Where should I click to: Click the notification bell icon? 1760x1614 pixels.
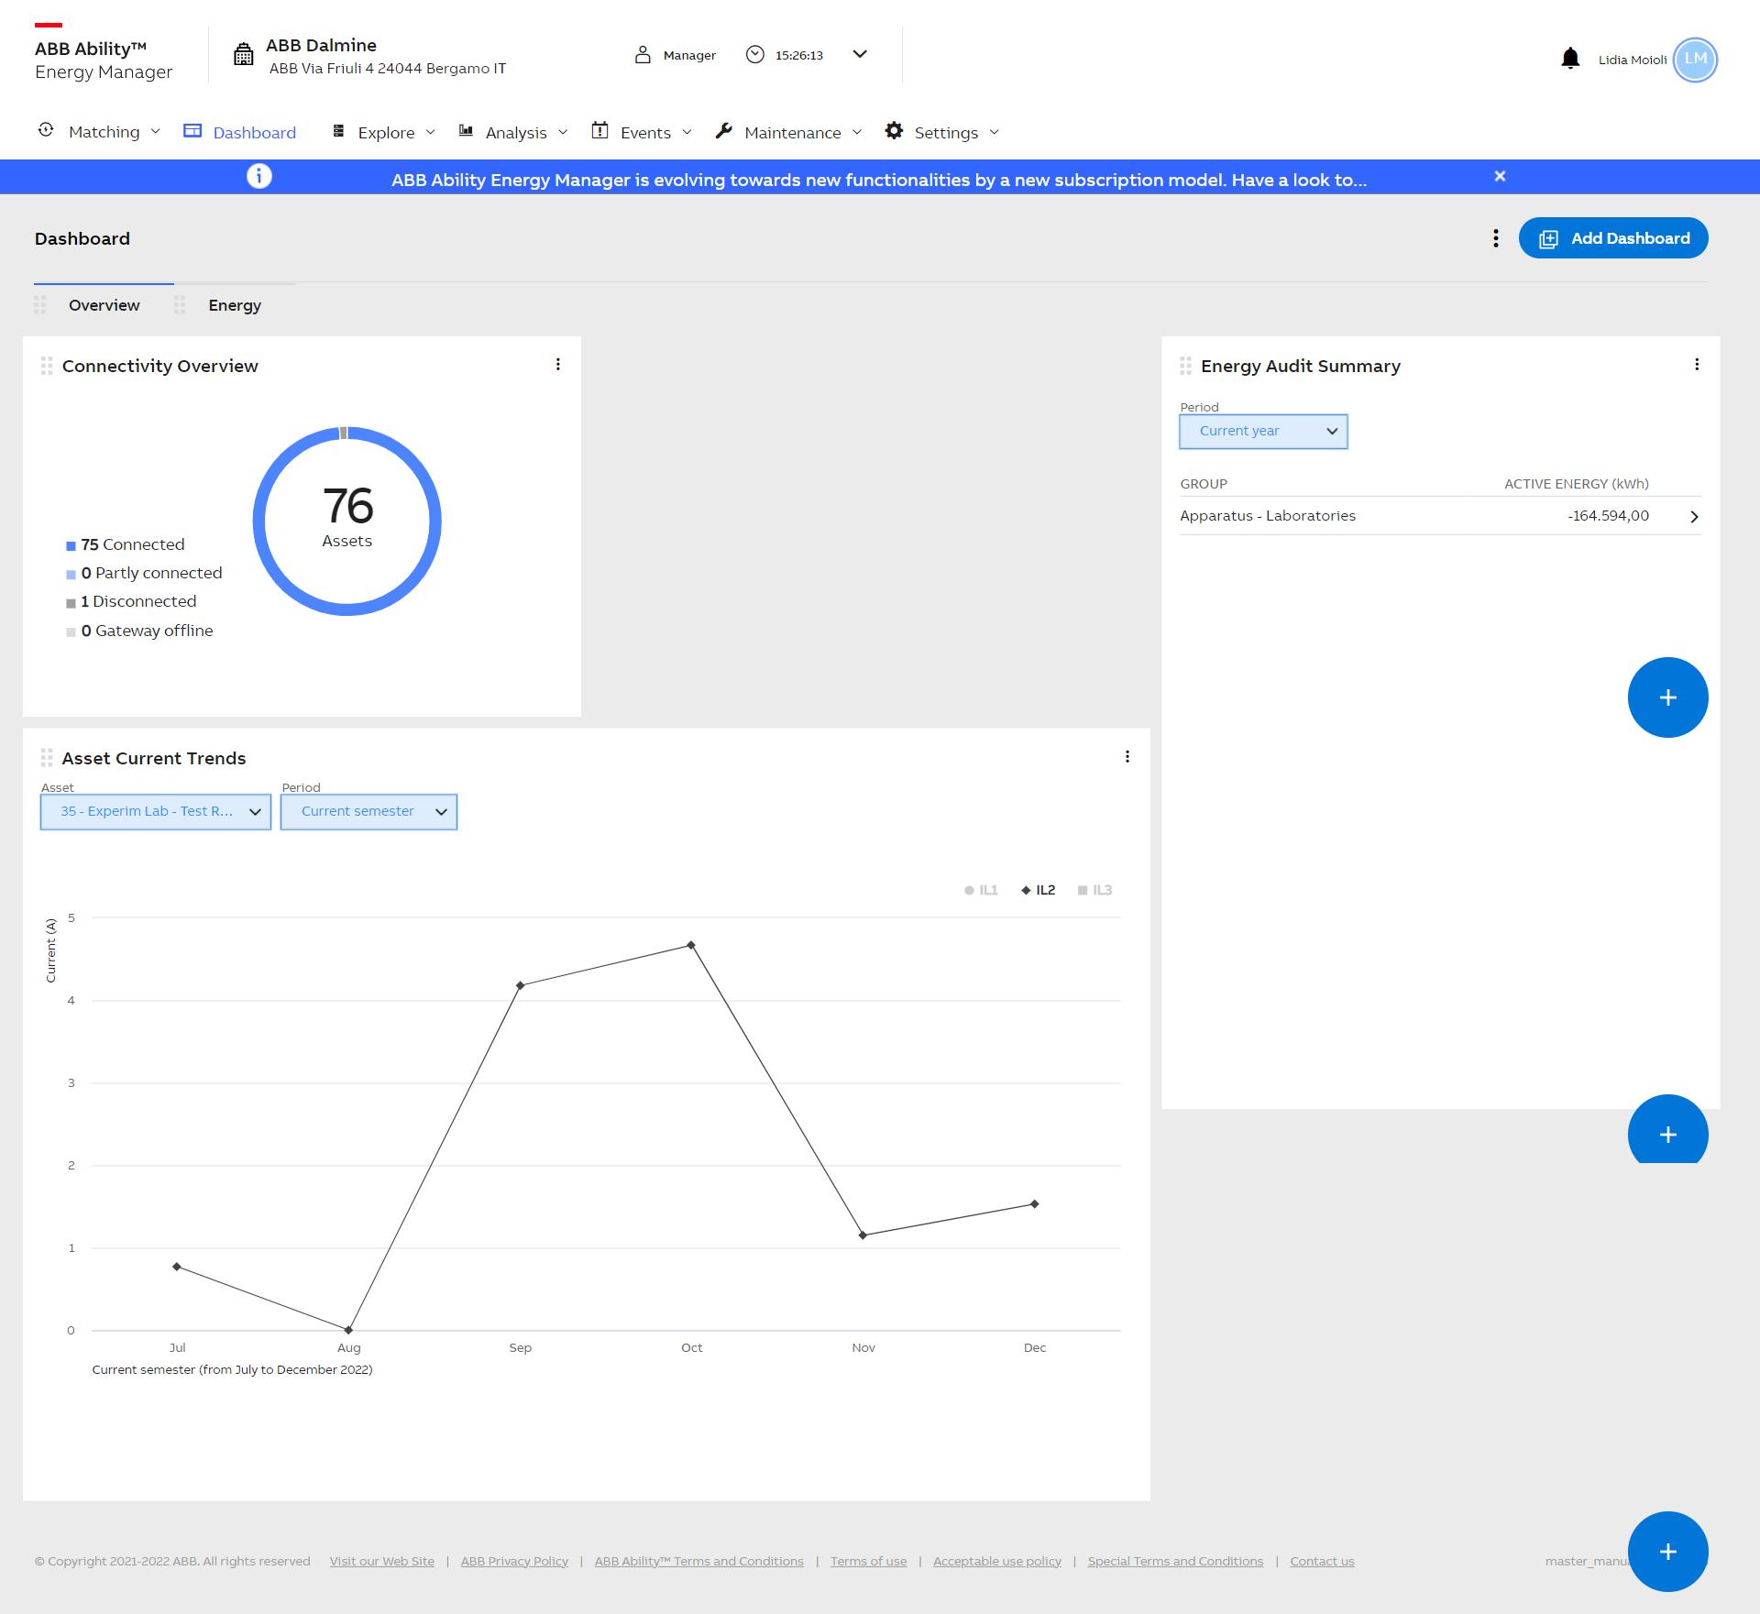coord(1570,59)
